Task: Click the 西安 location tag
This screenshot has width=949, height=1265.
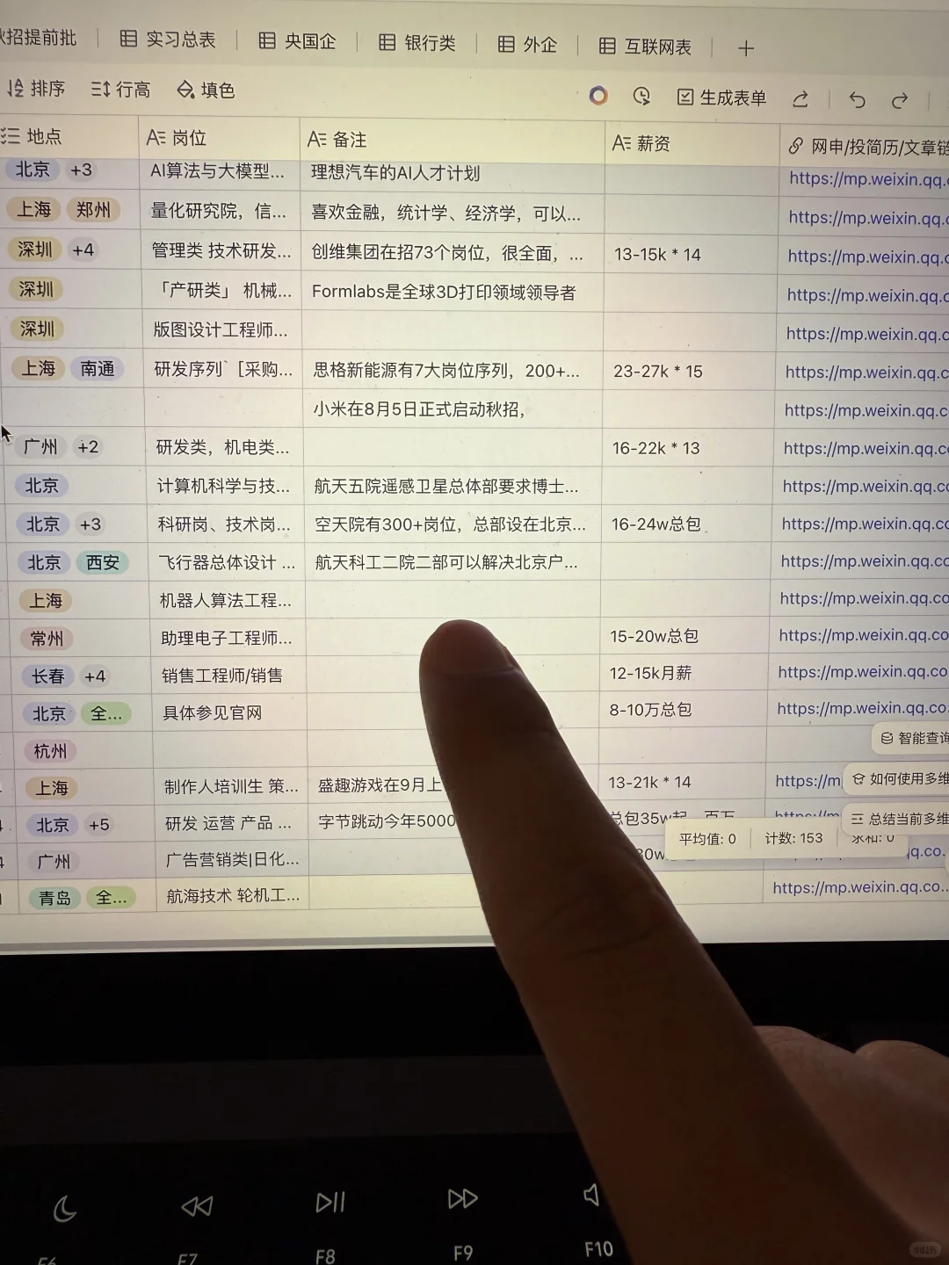Action: click(103, 563)
